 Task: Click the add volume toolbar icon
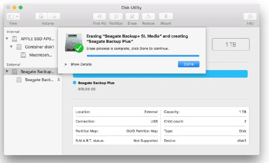41,17
